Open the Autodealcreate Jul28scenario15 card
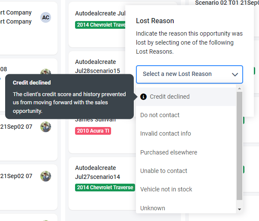This screenshot has width=259, height=221. coord(97,66)
